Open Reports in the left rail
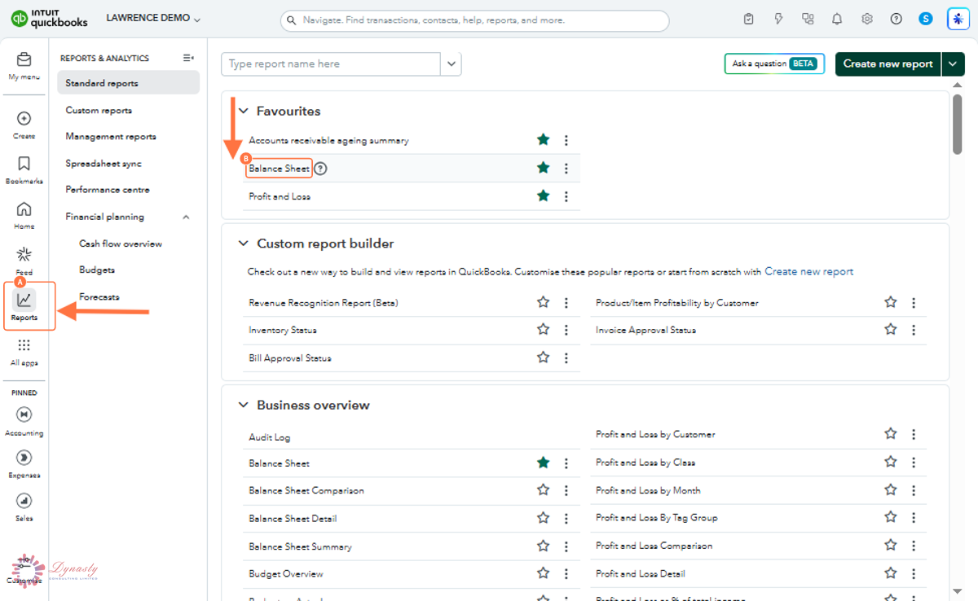This screenshot has height=601, width=978. pyautogui.click(x=24, y=306)
